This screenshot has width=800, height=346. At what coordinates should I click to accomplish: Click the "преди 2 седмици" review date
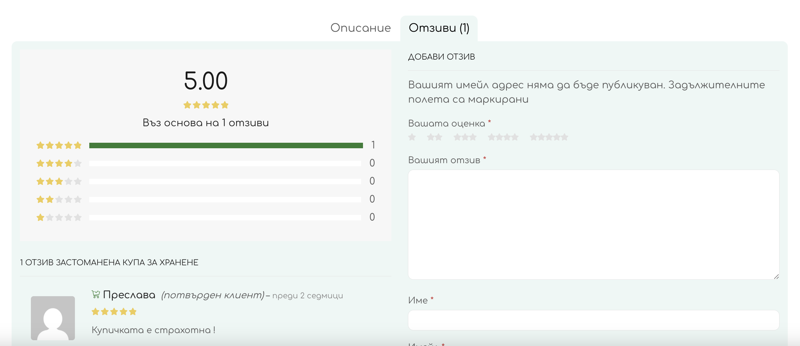click(x=307, y=296)
